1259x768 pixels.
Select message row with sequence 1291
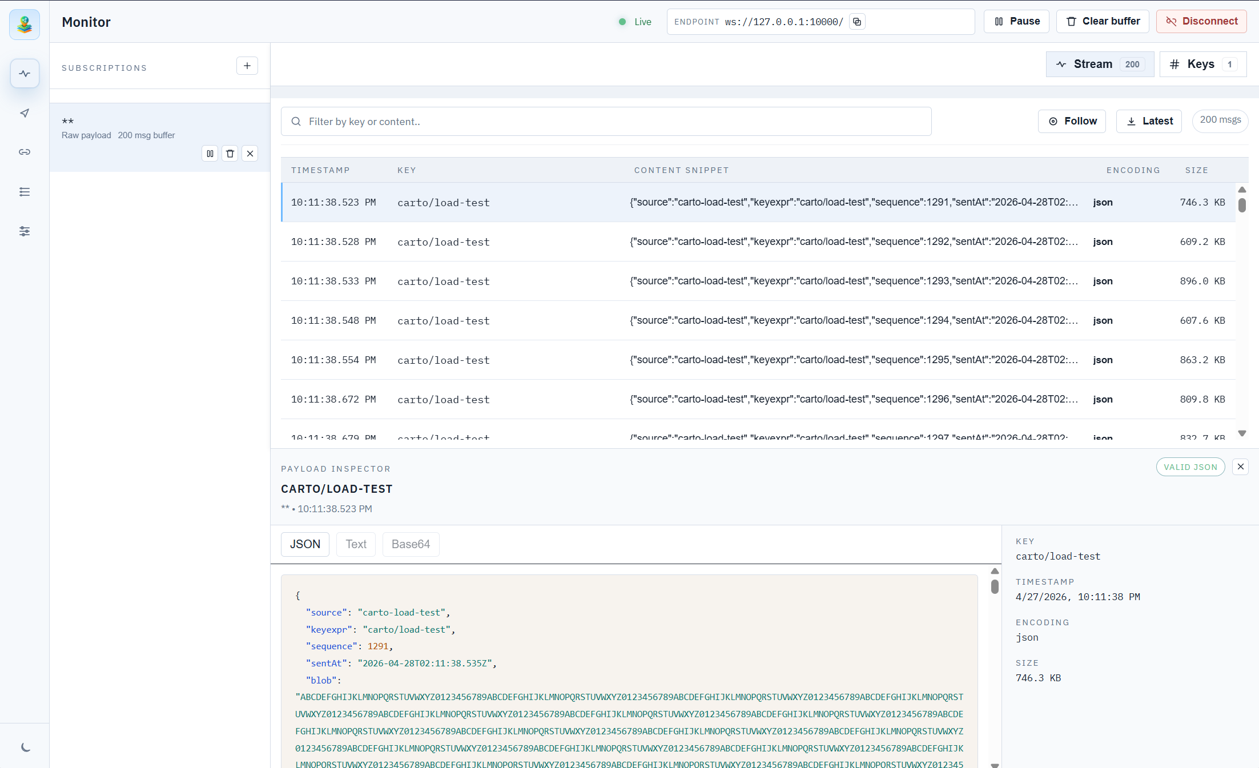(758, 202)
